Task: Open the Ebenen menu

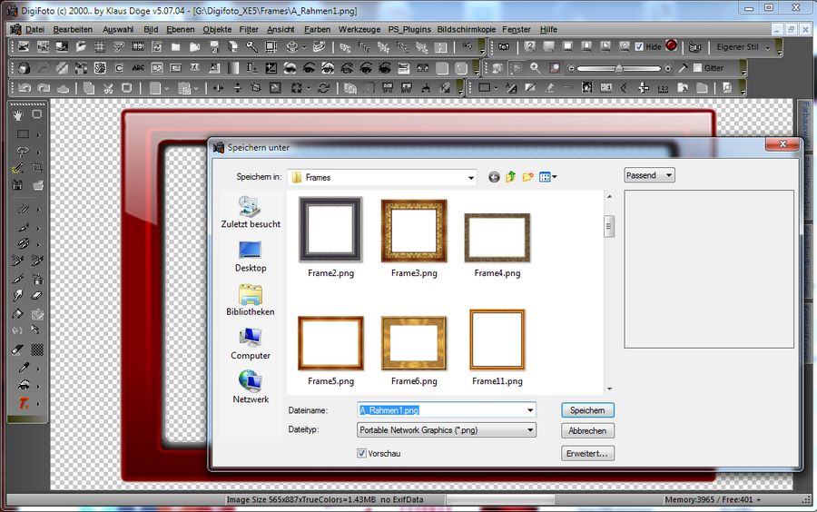Action: [181, 29]
